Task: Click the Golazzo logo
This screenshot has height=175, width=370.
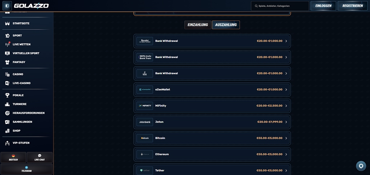Action: (x=31, y=6)
